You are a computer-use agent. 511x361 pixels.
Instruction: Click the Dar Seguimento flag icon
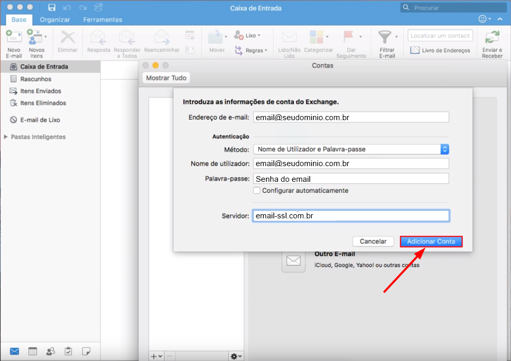point(349,37)
